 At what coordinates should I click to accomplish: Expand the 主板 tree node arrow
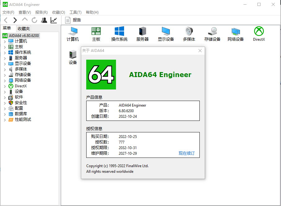[5, 47]
